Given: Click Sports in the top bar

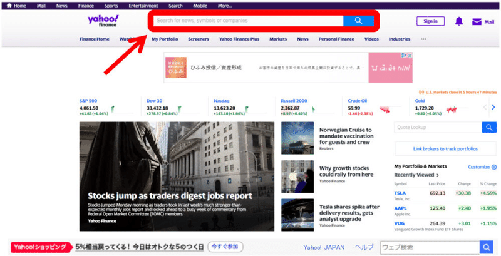Looking at the screenshot, I should [x=111, y=6].
